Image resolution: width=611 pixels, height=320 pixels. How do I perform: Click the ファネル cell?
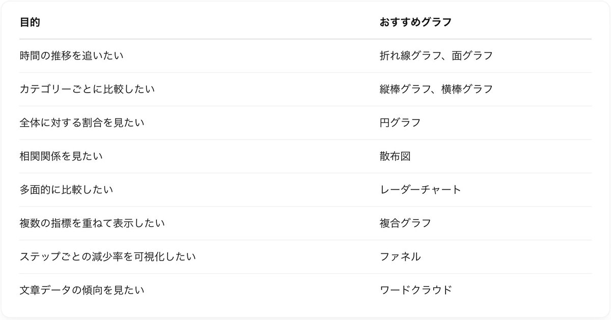point(400,257)
